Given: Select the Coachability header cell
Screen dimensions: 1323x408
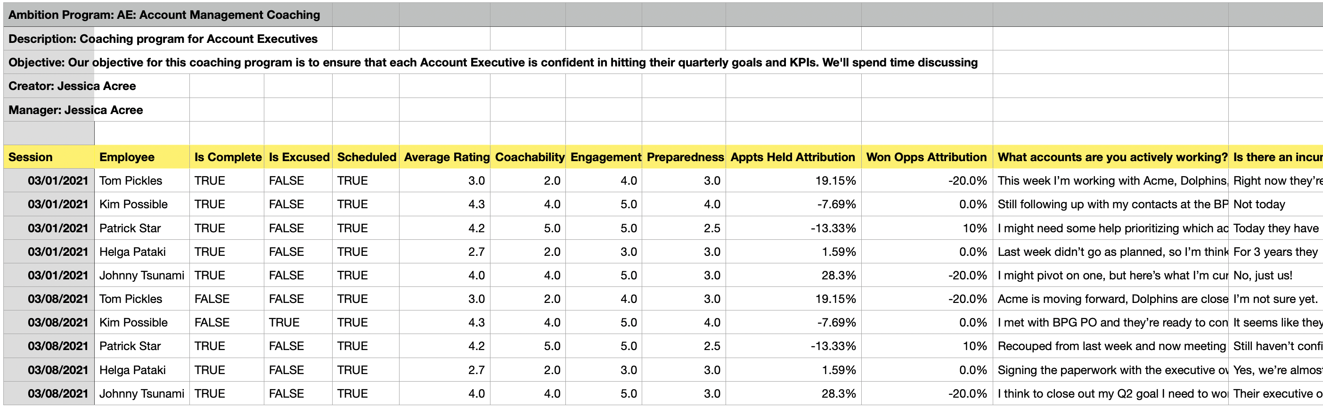Looking at the screenshot, I should tap(529, 157).
